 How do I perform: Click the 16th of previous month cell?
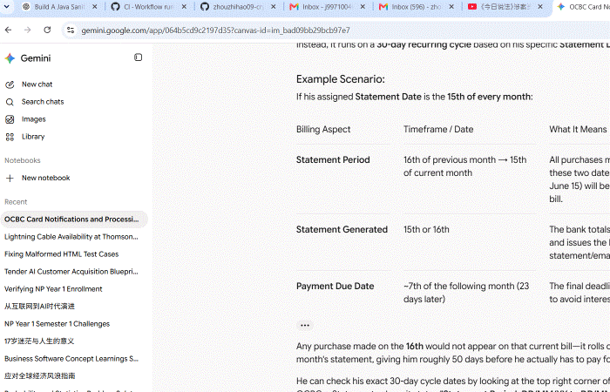click(464, 166)
